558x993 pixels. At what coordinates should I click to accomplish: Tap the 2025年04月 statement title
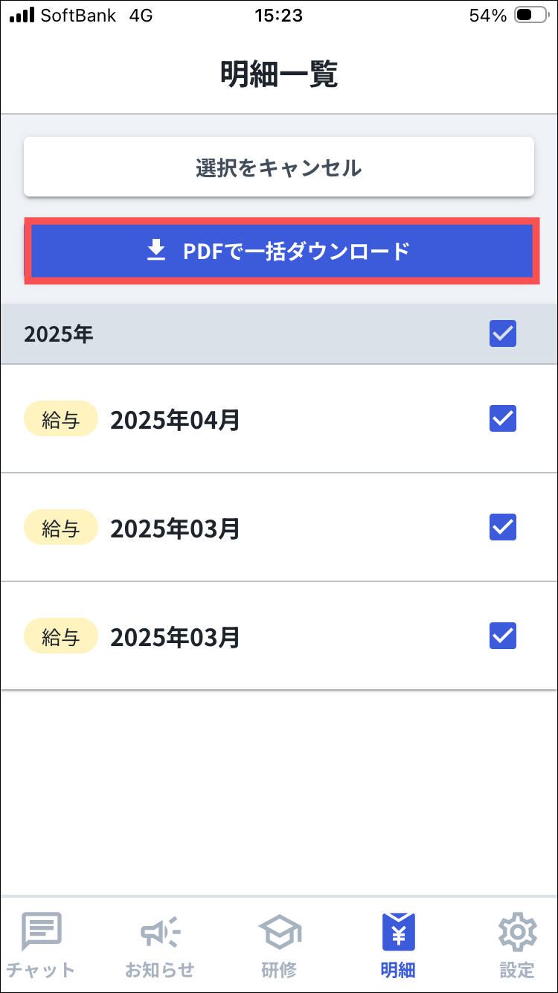click(x=176, y=420)
